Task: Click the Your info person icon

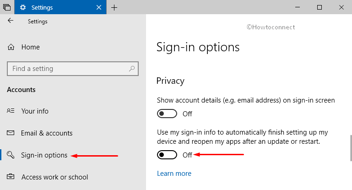Action: [11, 111]
